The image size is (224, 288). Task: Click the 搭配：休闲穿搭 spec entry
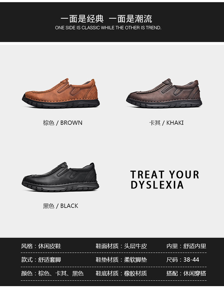[x=186, y=273]
